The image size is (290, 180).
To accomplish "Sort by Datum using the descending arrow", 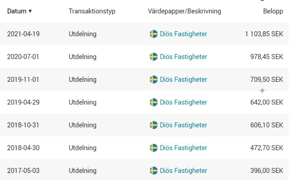I will click(x=30, y=11).
